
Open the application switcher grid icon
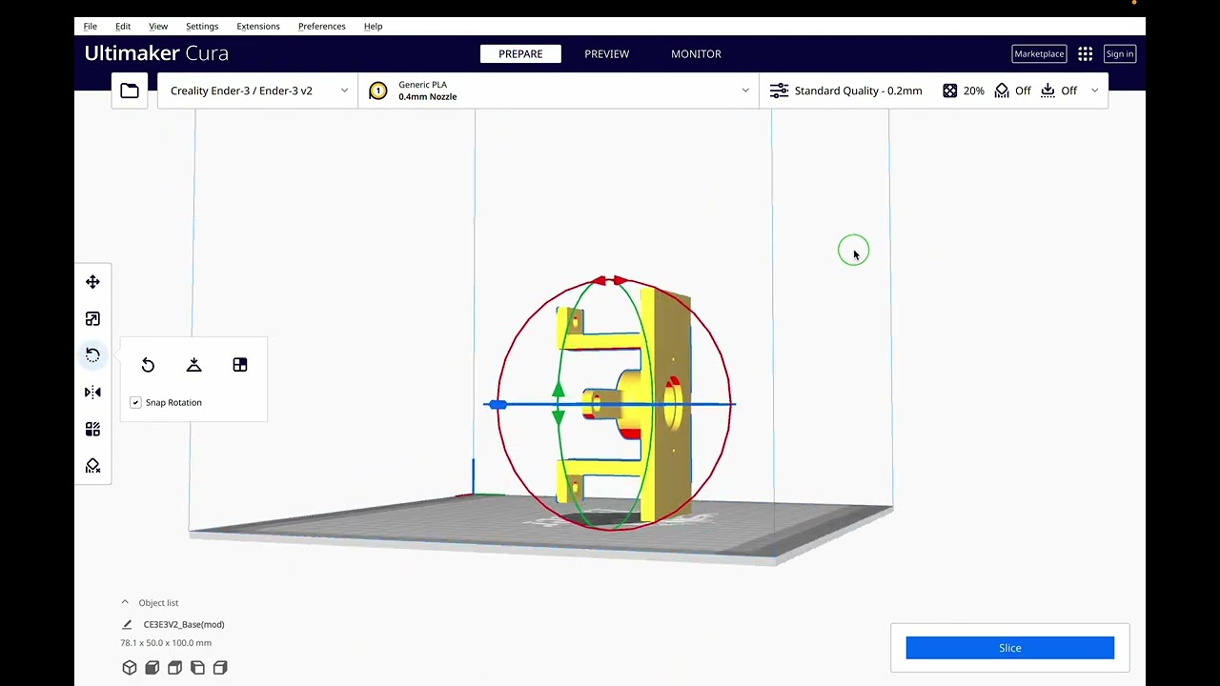(x=1086, y=54)
